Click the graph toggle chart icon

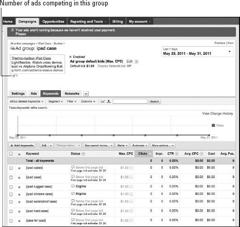103,101
